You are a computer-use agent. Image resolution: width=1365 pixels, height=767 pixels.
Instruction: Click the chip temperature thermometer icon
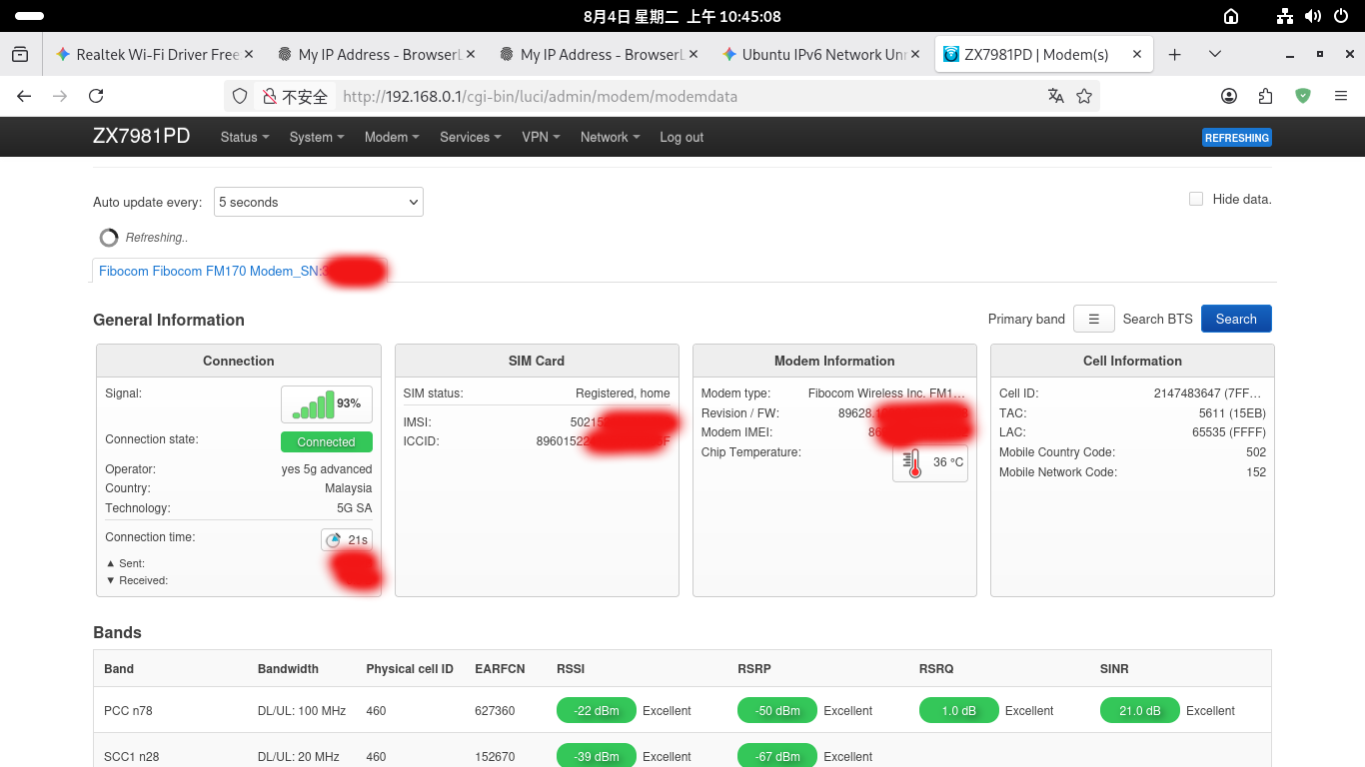912,463
